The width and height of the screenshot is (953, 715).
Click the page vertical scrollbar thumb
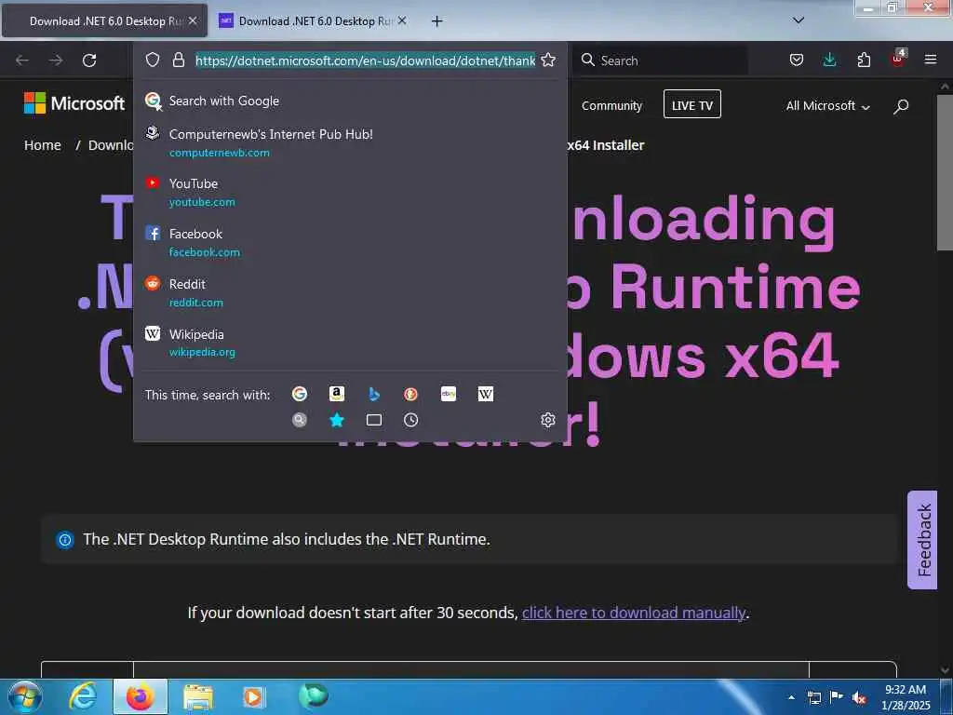[945, 172]
